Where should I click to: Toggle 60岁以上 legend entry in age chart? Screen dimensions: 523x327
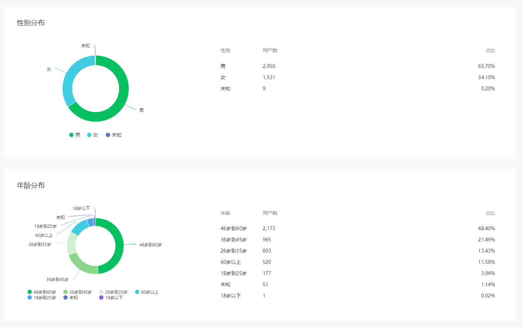(147, 292)
